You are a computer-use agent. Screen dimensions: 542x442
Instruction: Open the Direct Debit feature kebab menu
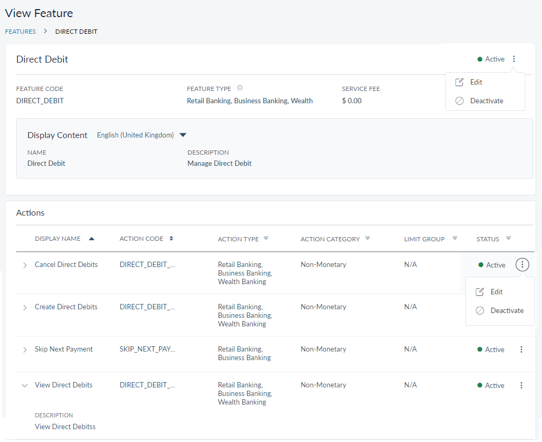tap(514, 59)
